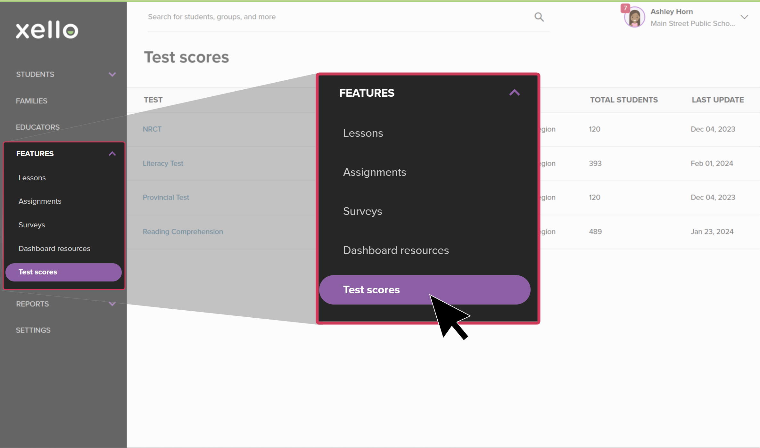This screenshot has height=448, width=760.
Task: Click the TEST column header
Action: [153, 100]
